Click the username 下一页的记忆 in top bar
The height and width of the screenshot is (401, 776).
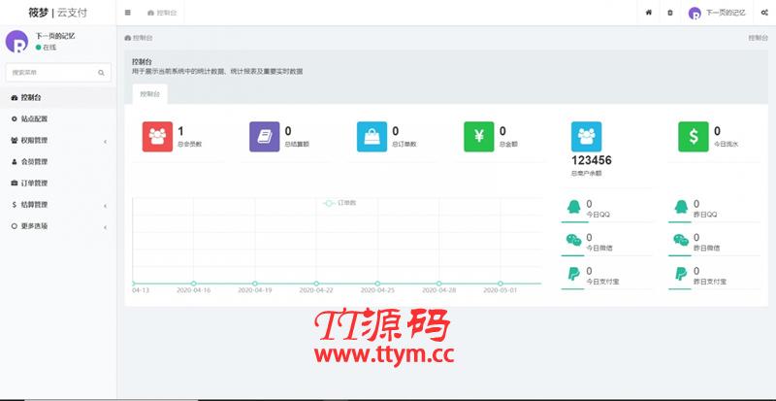(x=725, y=14)
